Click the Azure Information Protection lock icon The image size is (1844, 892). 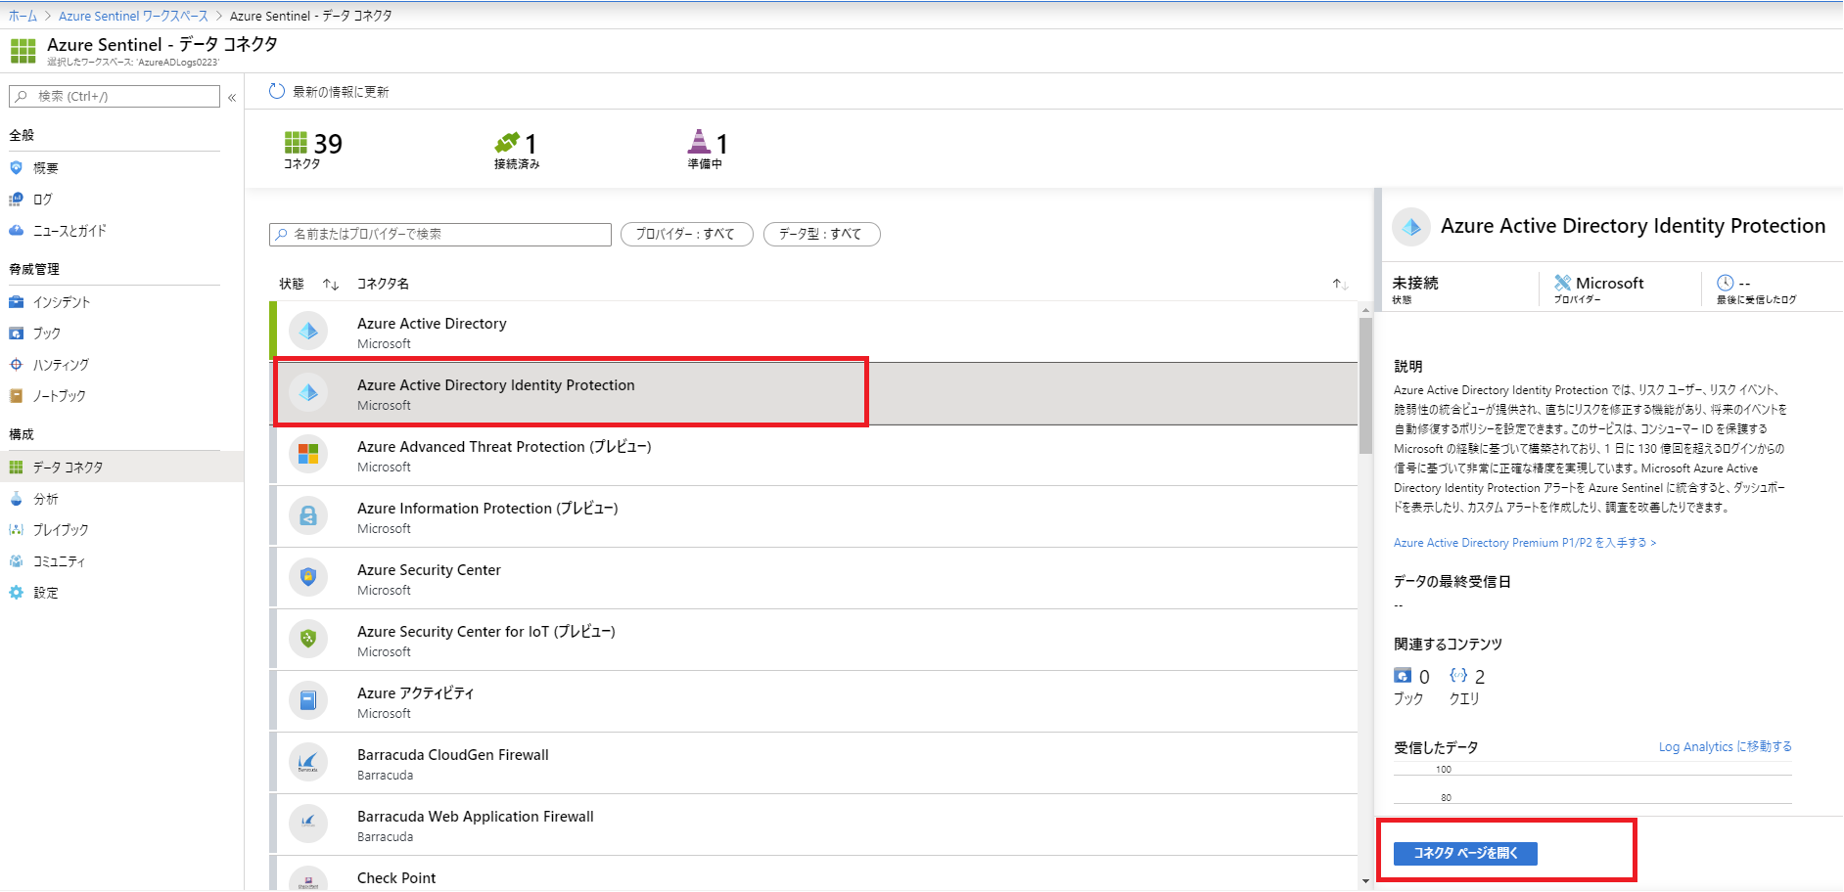[x=308, y=516]
